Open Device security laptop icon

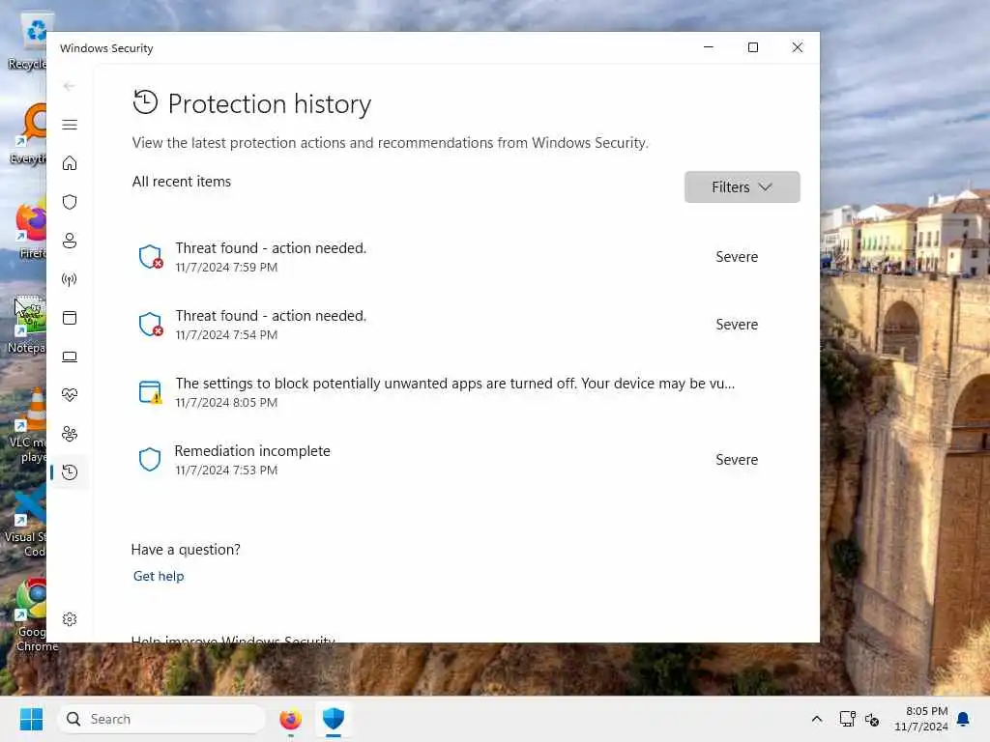click(x=70, y=357)
